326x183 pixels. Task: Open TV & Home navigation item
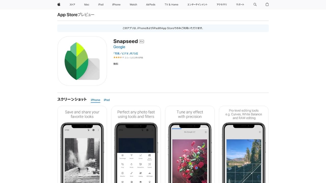[x=171, y=5]
